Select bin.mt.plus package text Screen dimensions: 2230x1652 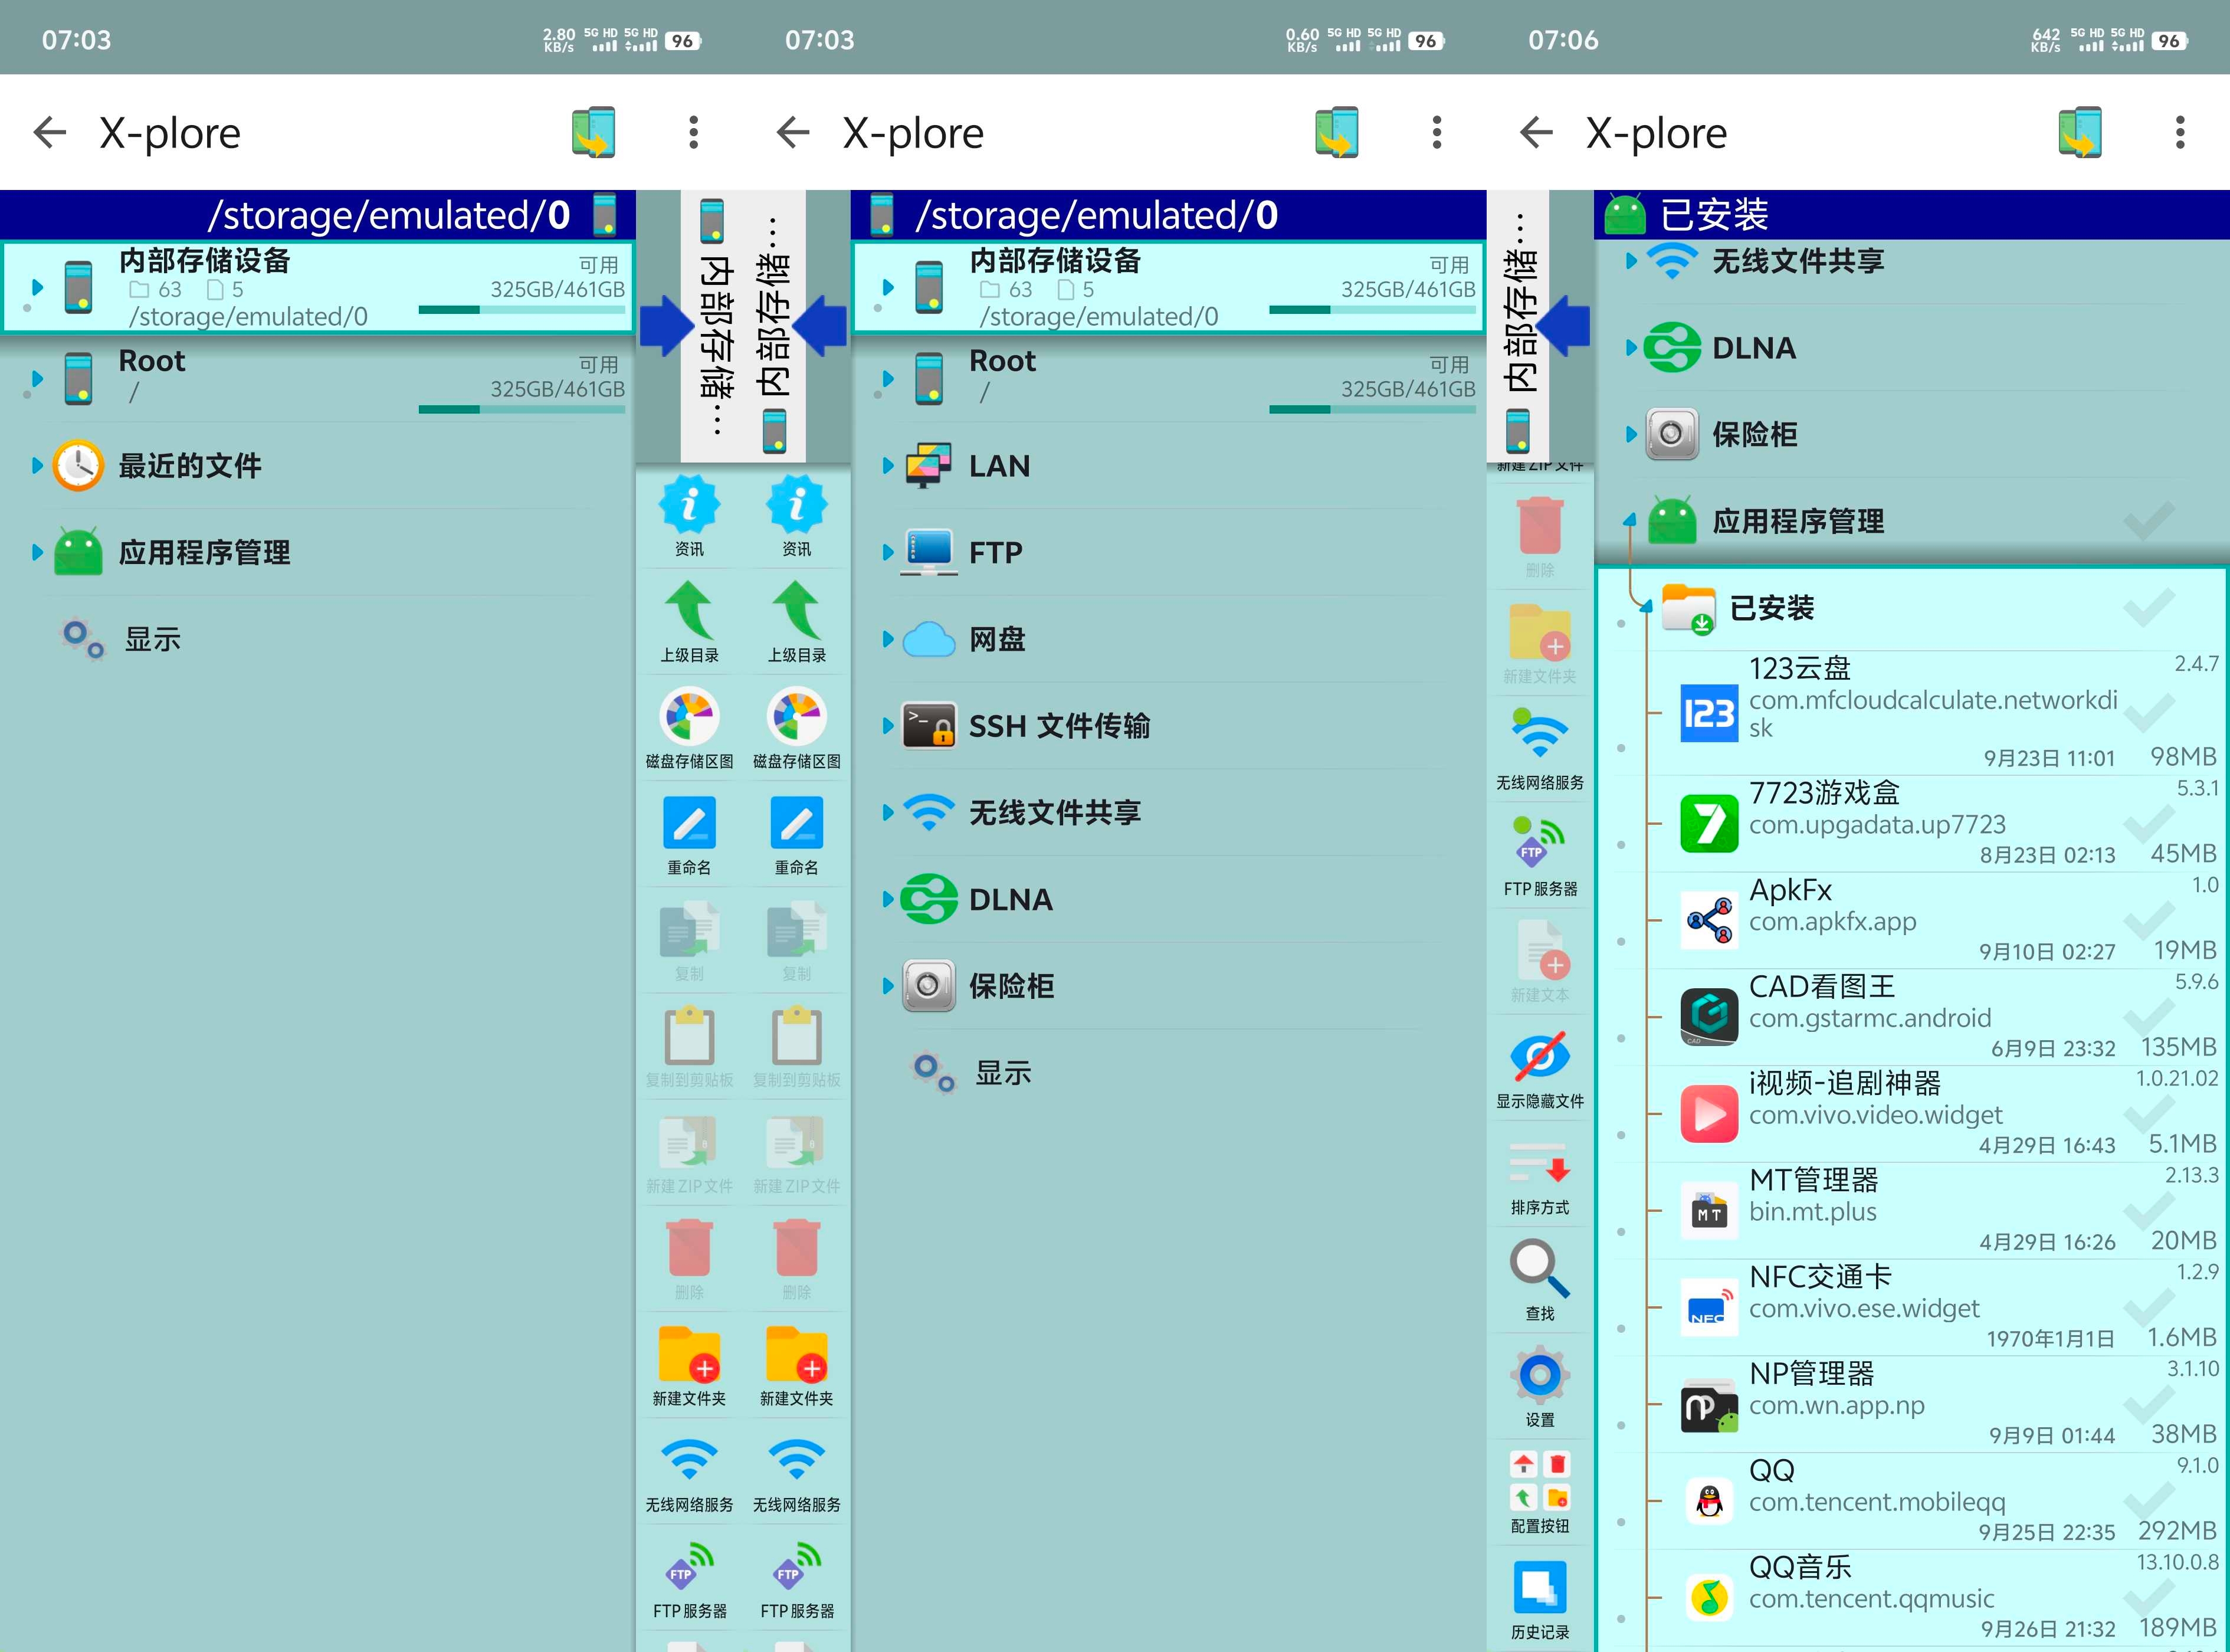[1812, 1211]
